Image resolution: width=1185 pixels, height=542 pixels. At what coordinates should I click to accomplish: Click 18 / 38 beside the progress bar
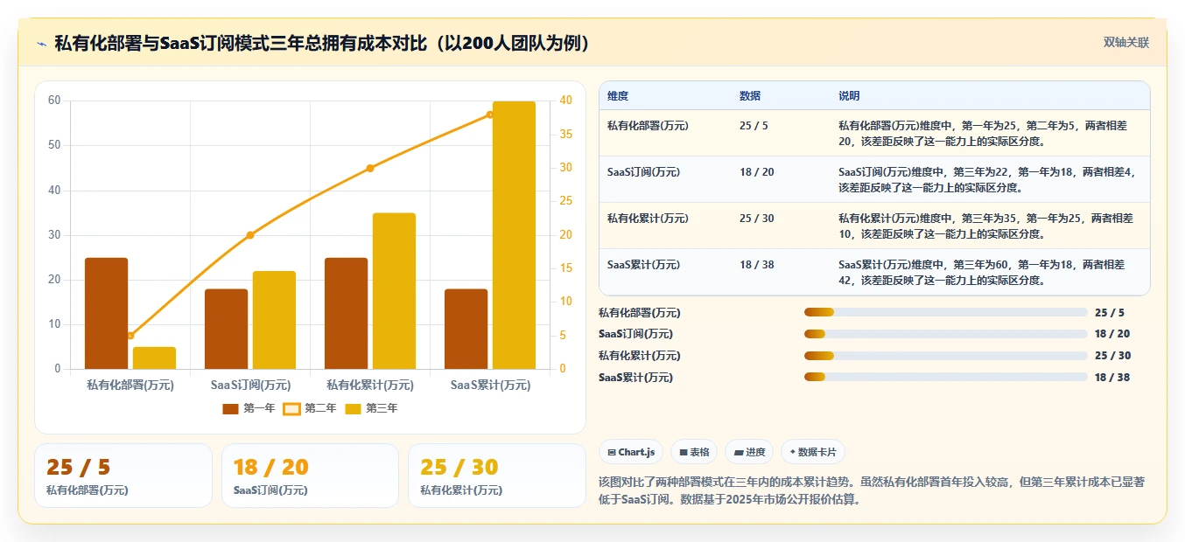[1112, 378]
